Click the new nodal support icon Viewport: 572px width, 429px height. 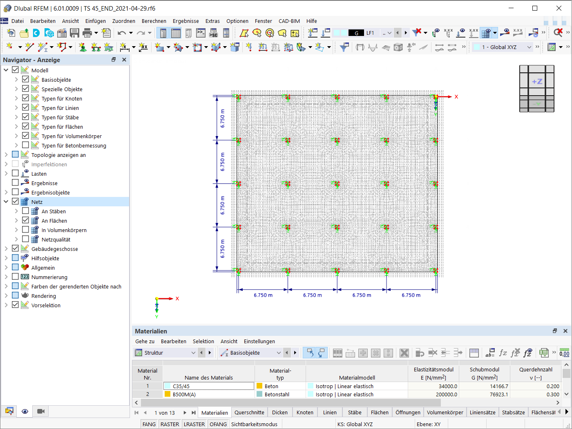pos(83,47)
